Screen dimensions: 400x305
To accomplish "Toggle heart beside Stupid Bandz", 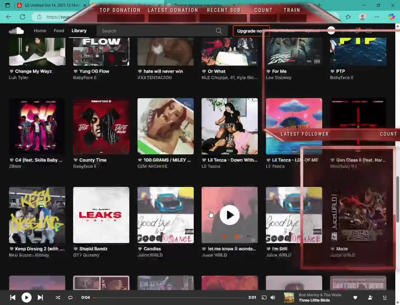I will [x=75, y=249].
